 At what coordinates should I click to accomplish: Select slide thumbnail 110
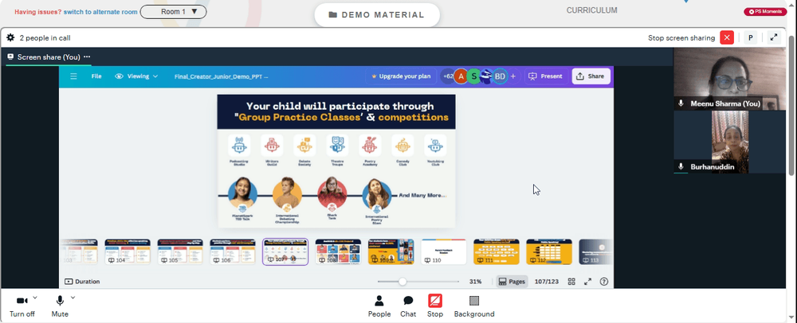tap(444, 251)
